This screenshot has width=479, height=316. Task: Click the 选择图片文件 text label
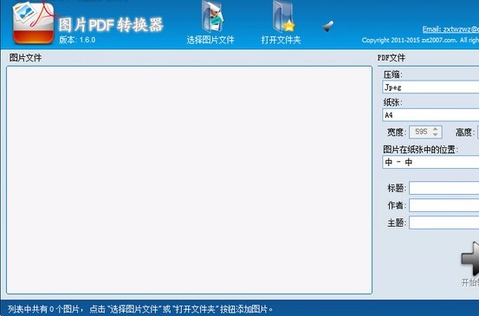tap(210, 40)
